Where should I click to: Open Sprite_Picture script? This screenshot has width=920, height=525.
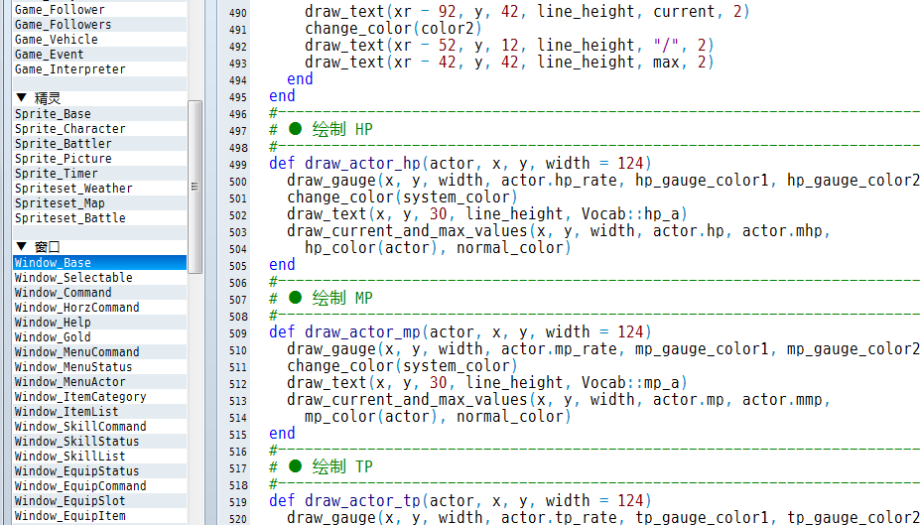100,159
